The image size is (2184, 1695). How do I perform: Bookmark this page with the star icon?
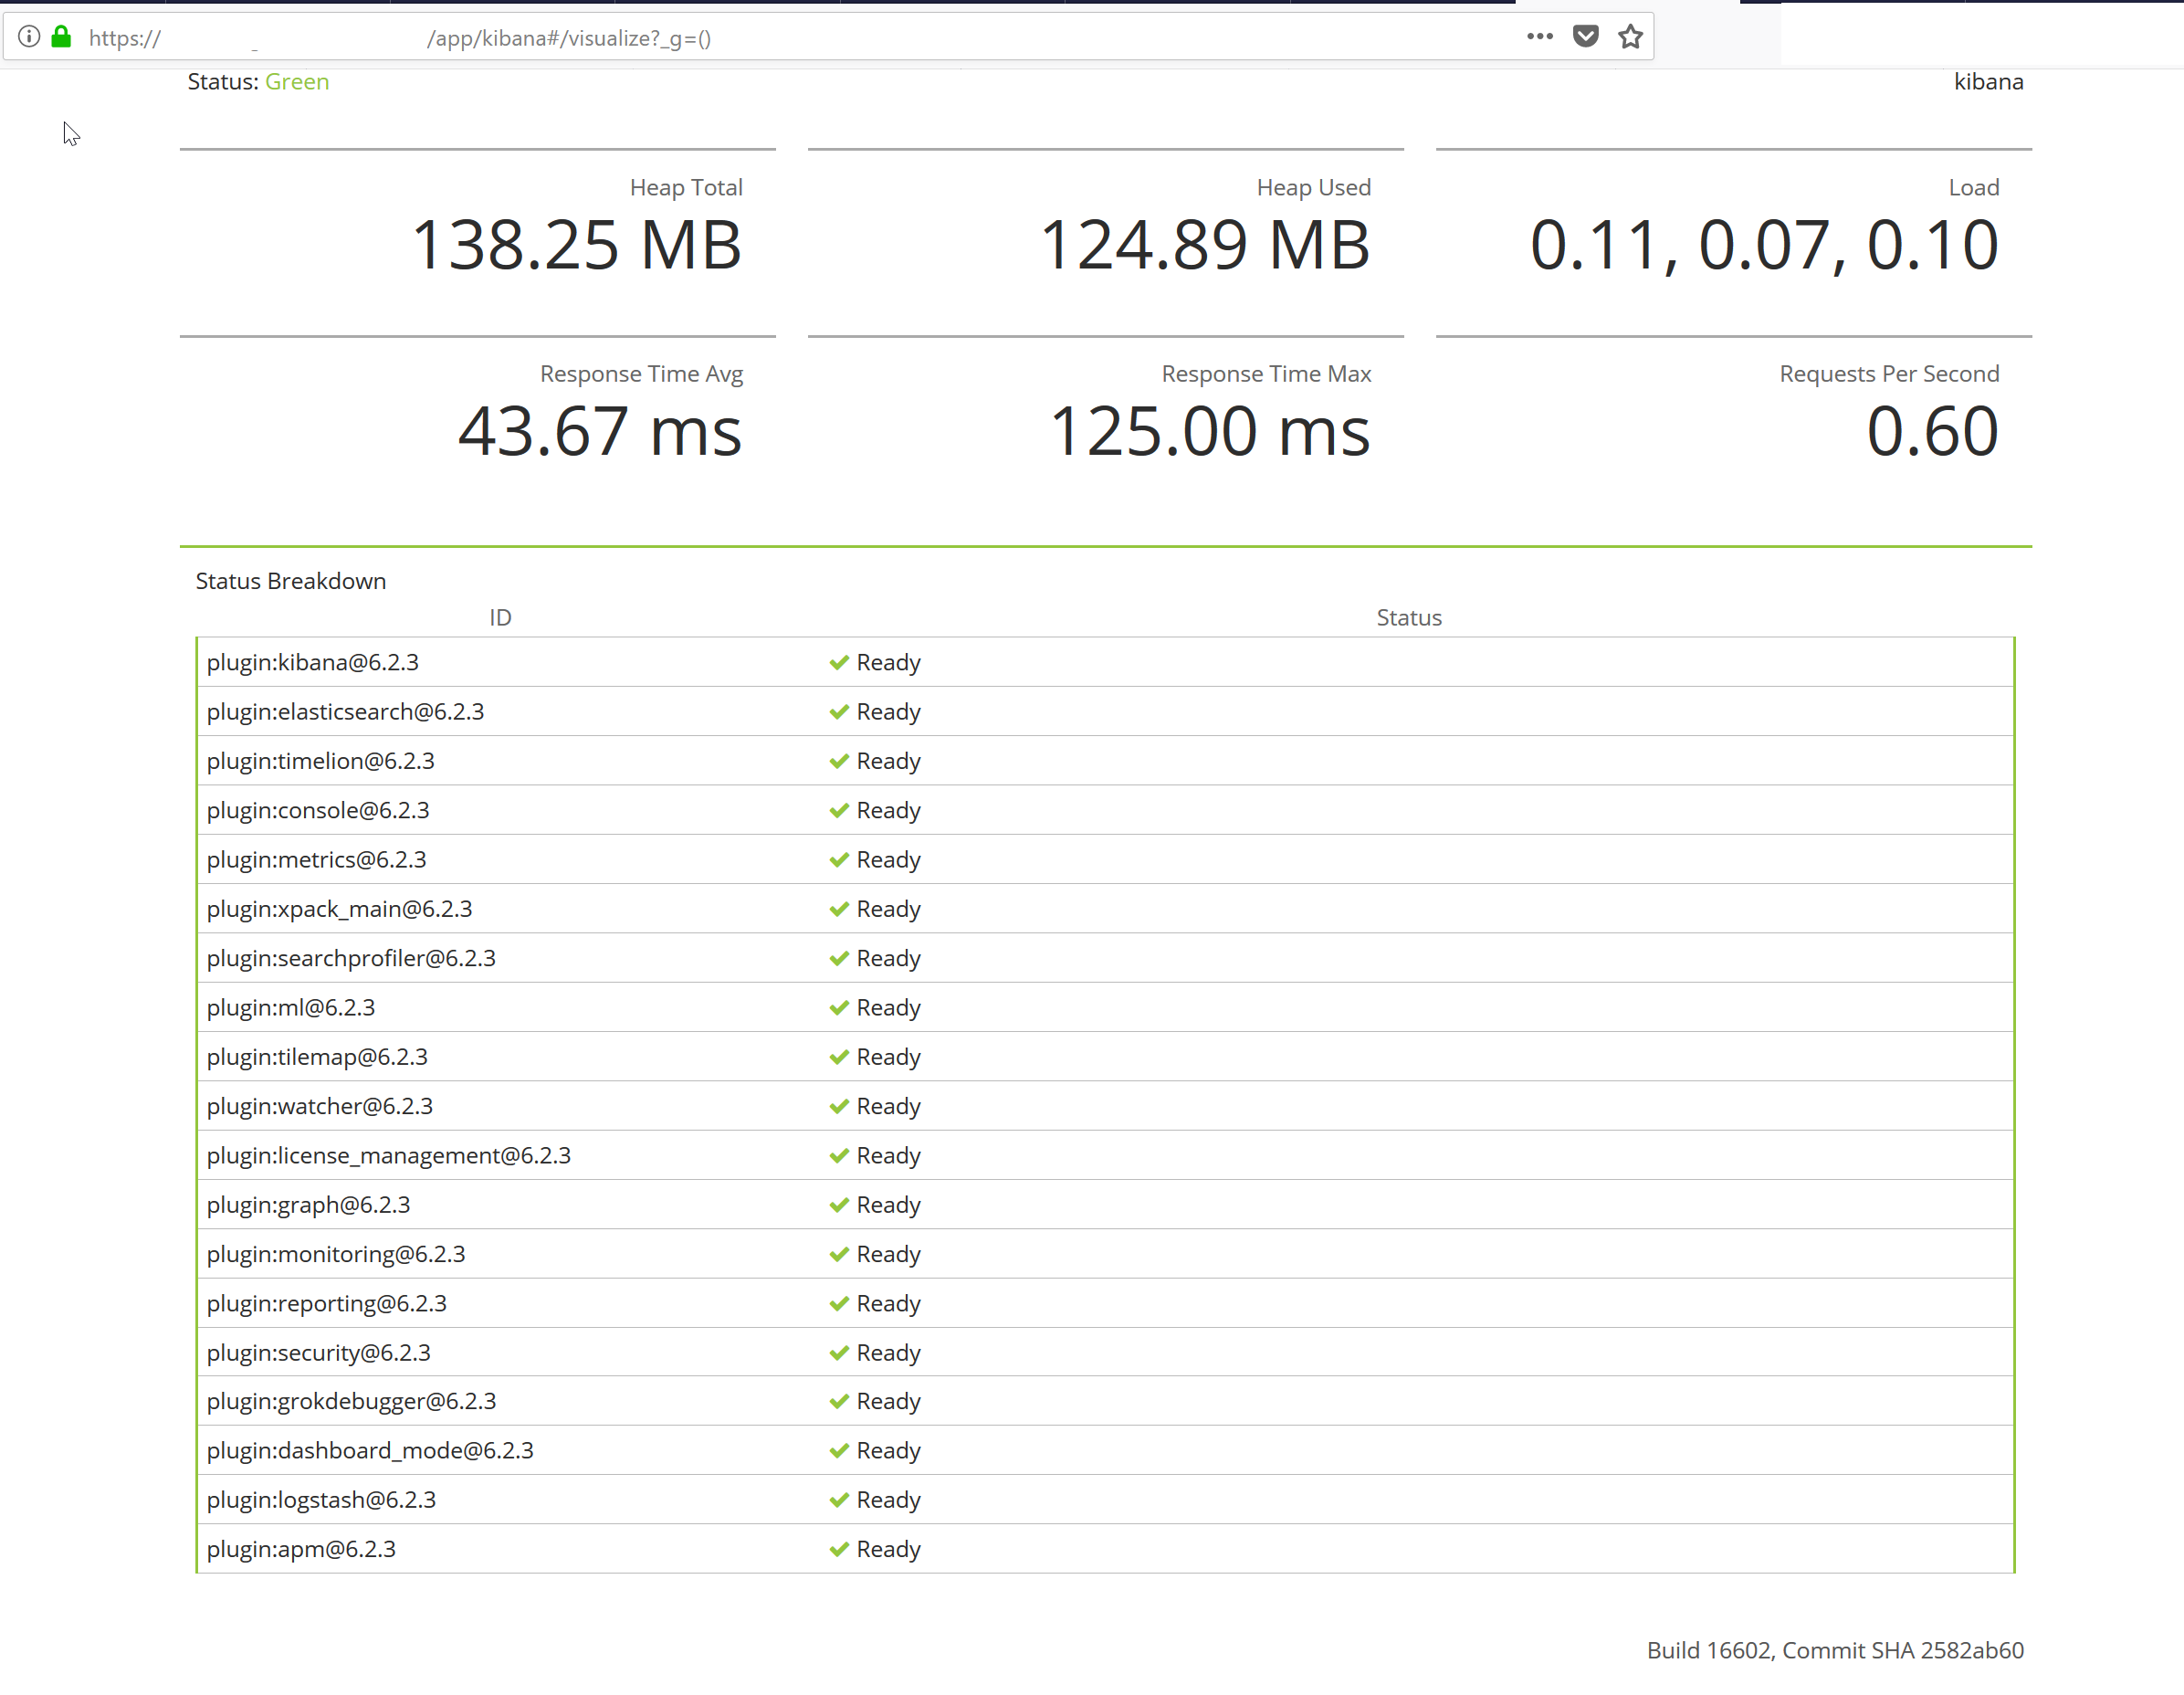(1630, 37)
